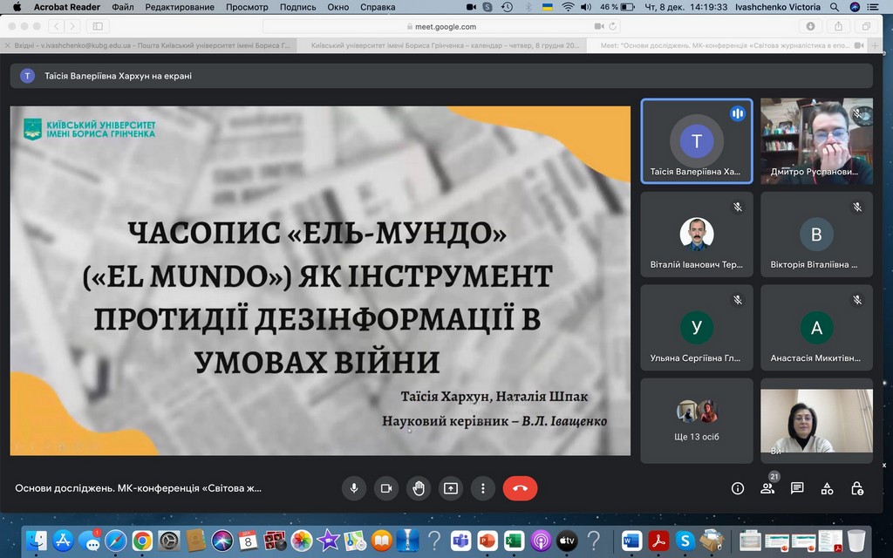Open PowerPoint from the Dock
The width and height of the screenshot is (893, 558).
(x=487, y=541)
